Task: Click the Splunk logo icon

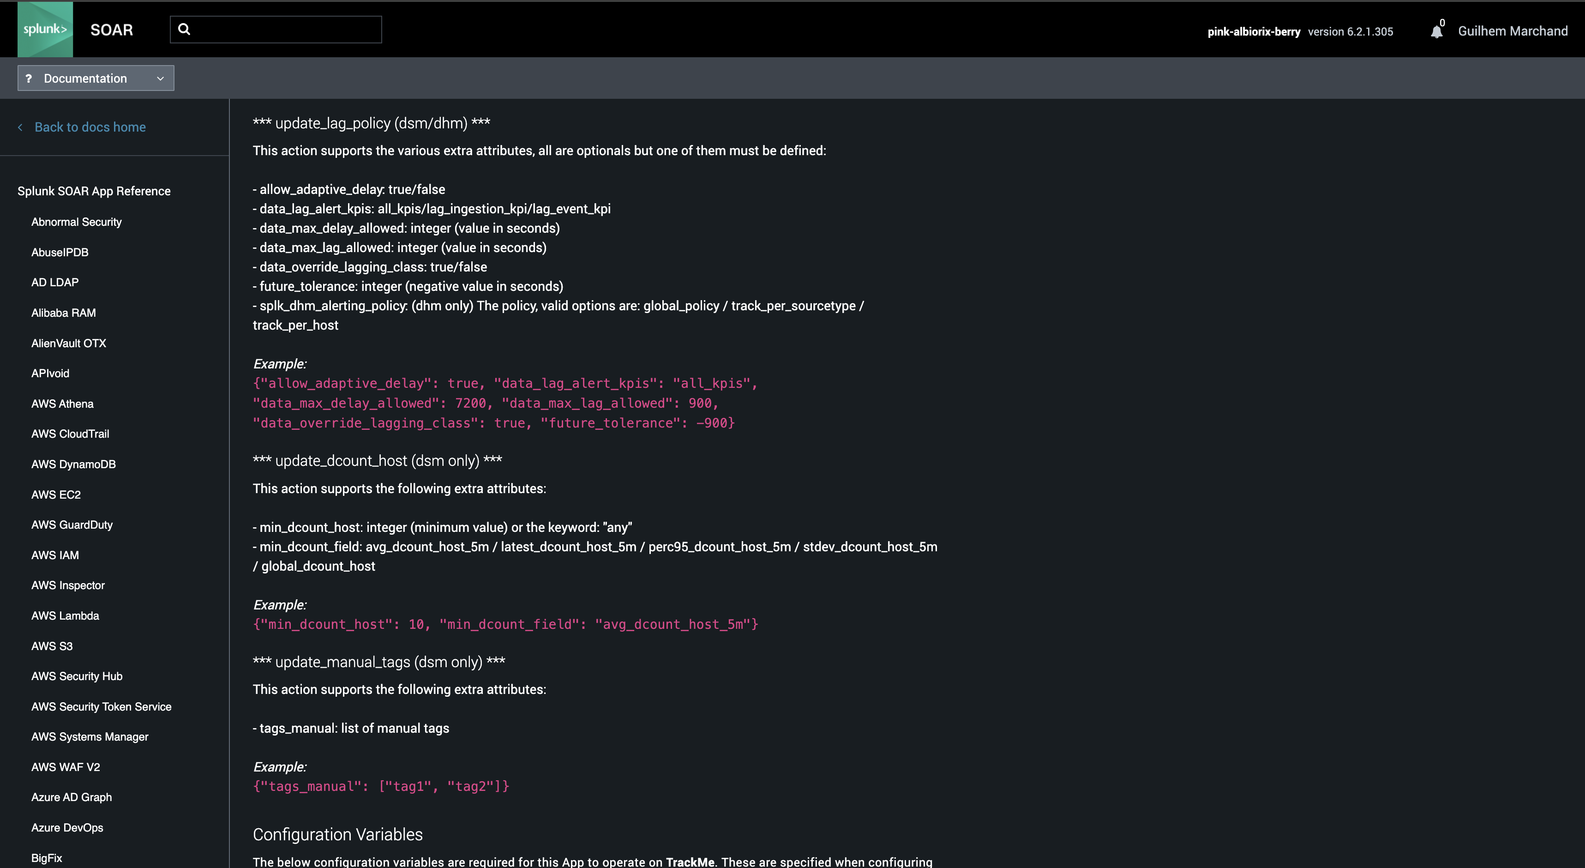Action: [45, 29]
